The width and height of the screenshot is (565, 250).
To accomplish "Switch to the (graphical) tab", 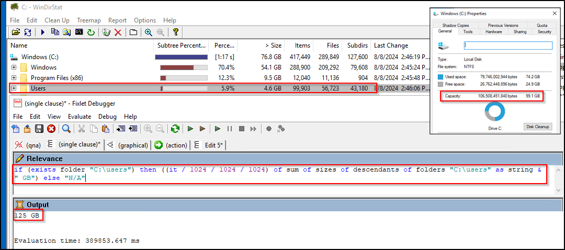I will pyautogui.click(x=128, y=145).
